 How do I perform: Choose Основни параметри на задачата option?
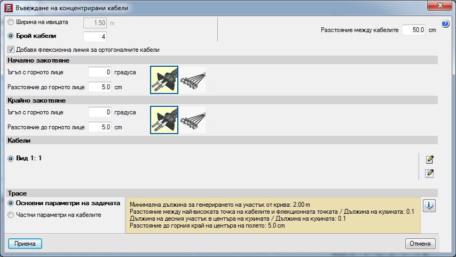pos(11,203)
